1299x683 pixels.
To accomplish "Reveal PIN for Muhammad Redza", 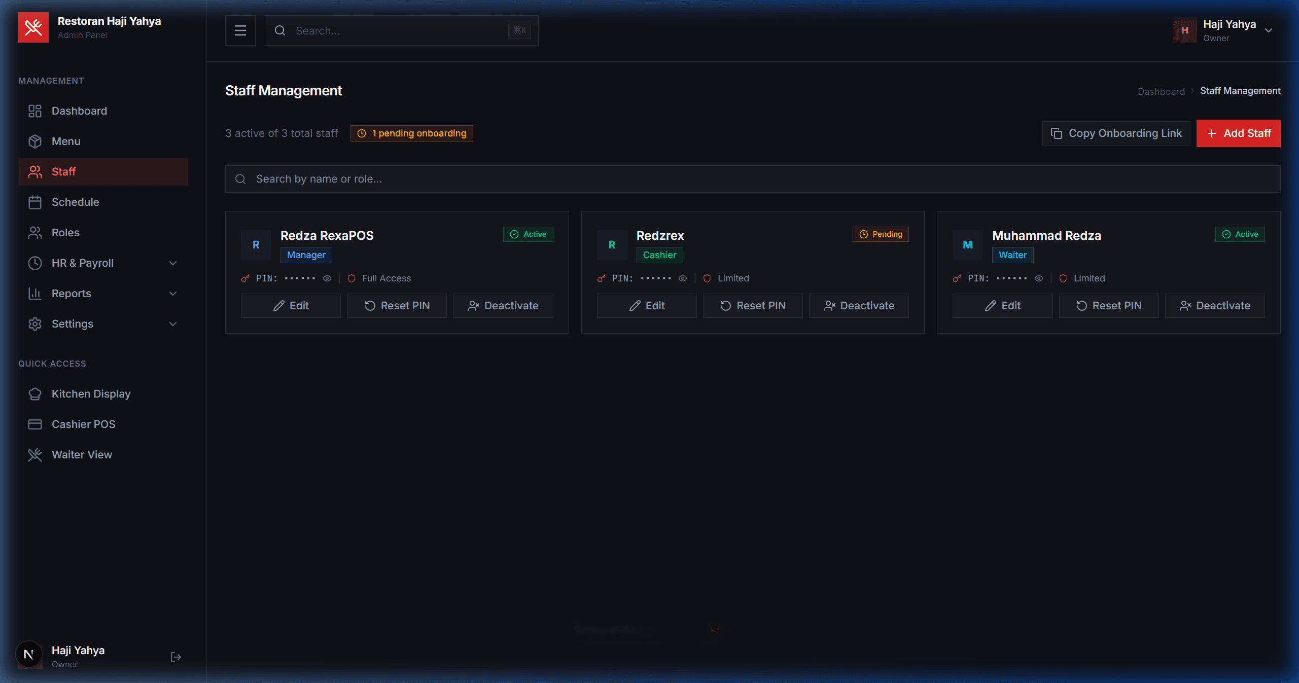I will click(x=1039, y=278).
